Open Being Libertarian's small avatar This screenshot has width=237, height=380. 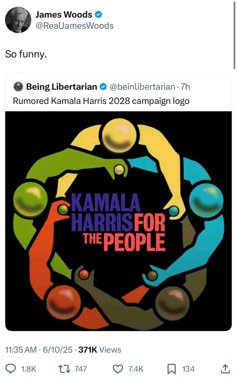coord(18,87)
